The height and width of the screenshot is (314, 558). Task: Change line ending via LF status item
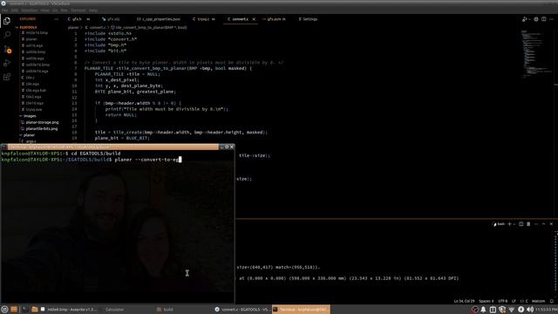514,301
